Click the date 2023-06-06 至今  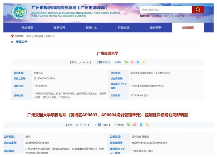pos(139,95)
